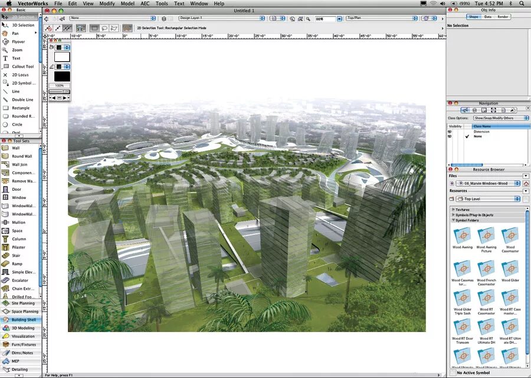The width and height of the screenshot is (531, 378).
Task: Select the Wall tool
Action: point(19,148)
